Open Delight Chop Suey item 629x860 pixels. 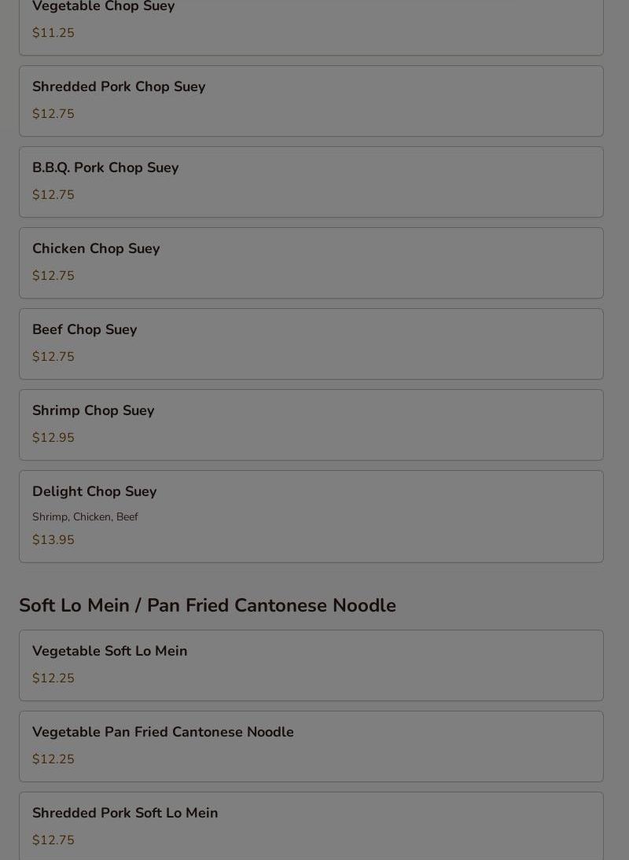(311, 516)
